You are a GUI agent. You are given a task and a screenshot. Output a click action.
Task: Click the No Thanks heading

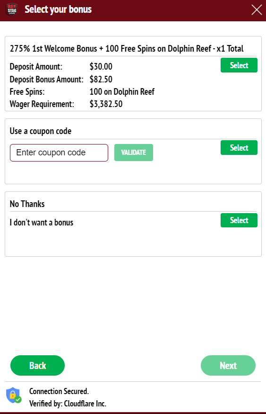(27, 204)
